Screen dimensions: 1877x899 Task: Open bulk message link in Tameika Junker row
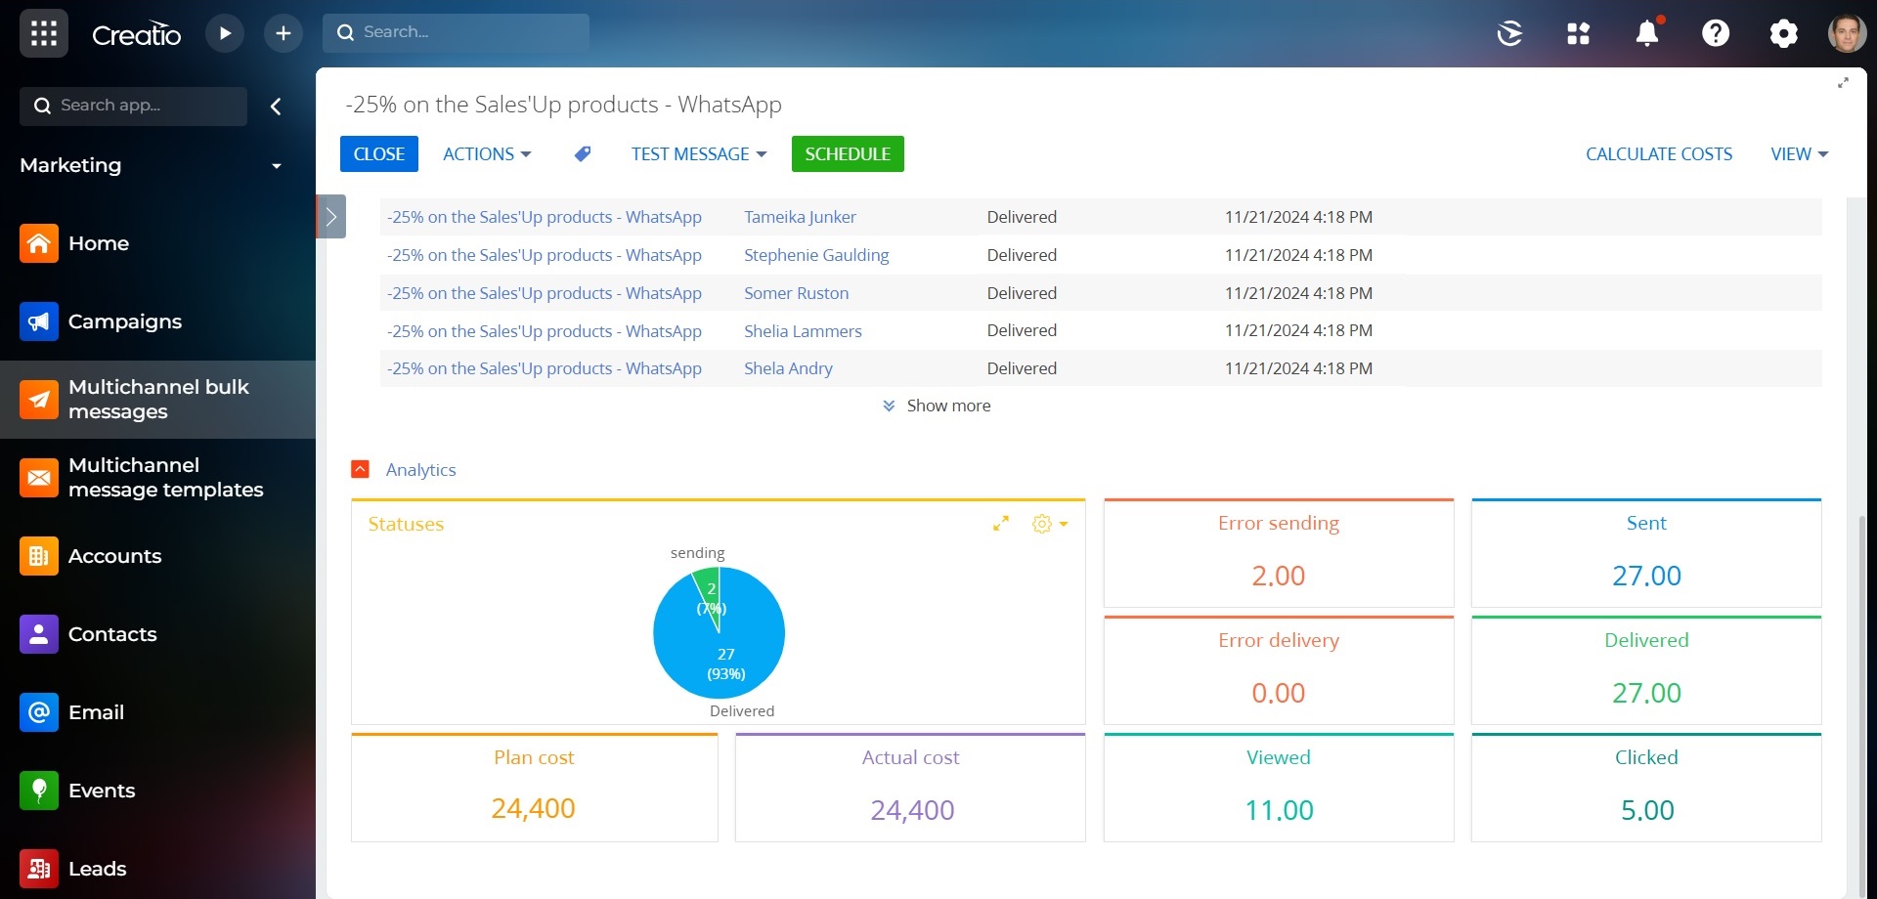coord(545,217)
